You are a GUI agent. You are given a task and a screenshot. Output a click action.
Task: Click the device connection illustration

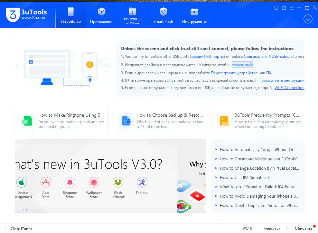[63, 68]
